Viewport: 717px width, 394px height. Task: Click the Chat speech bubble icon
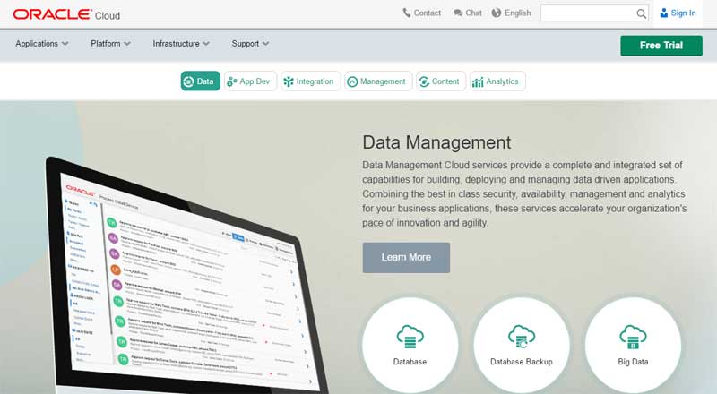click(458, 13)
